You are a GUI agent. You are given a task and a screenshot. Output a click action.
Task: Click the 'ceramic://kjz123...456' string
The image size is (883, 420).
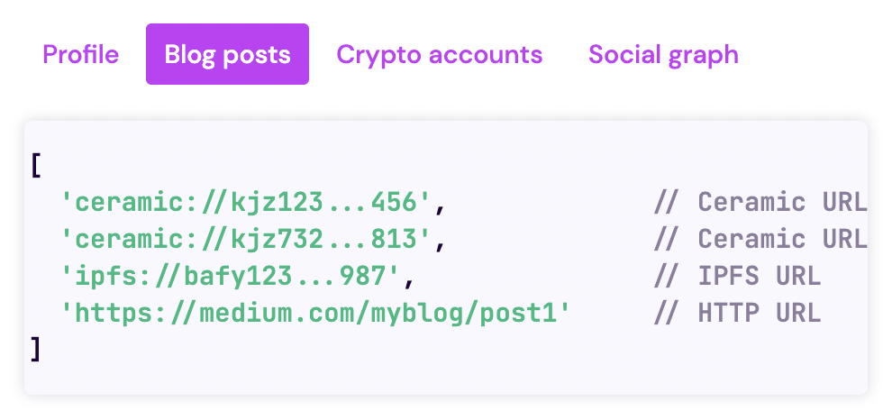coord(245,202)
